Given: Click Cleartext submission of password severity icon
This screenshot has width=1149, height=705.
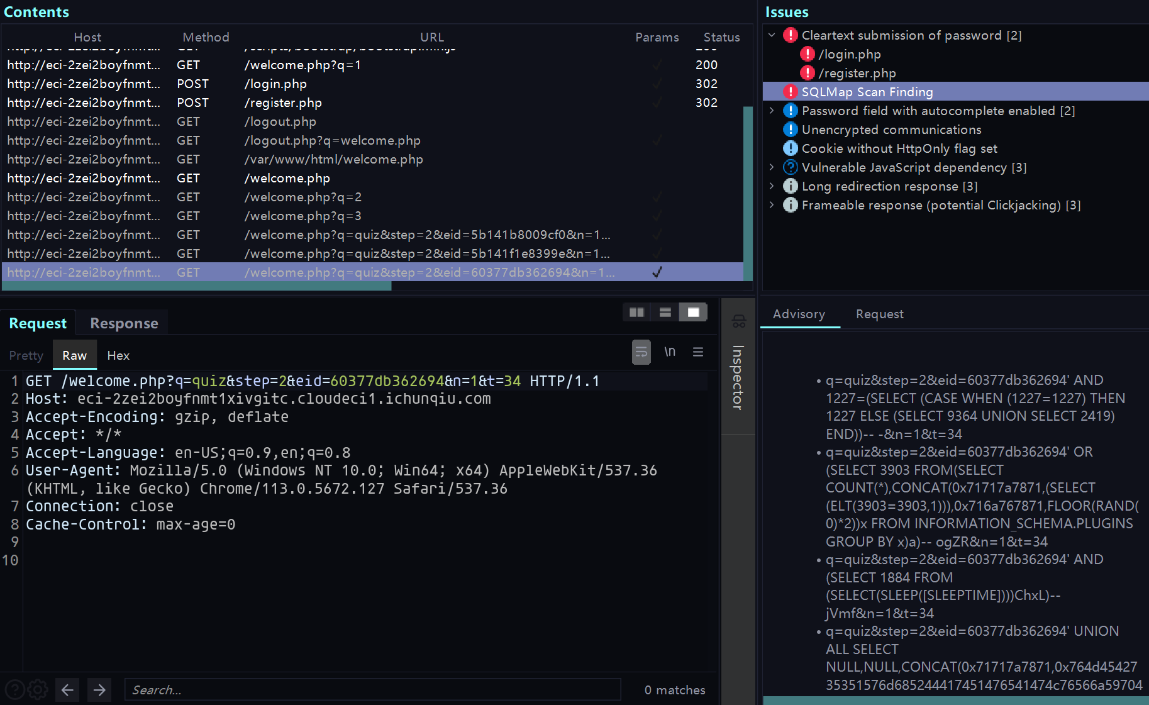Looking at the screenshot, I should pyautogui.click(x=791, y=35).
